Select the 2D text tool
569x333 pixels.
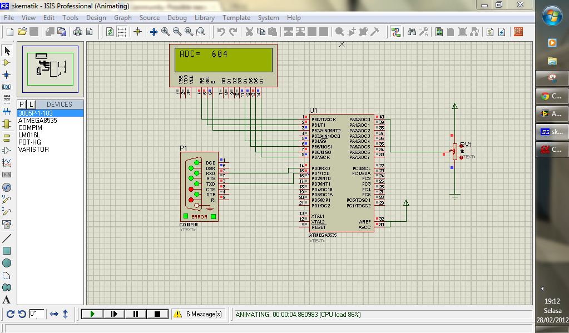[7, 300]
